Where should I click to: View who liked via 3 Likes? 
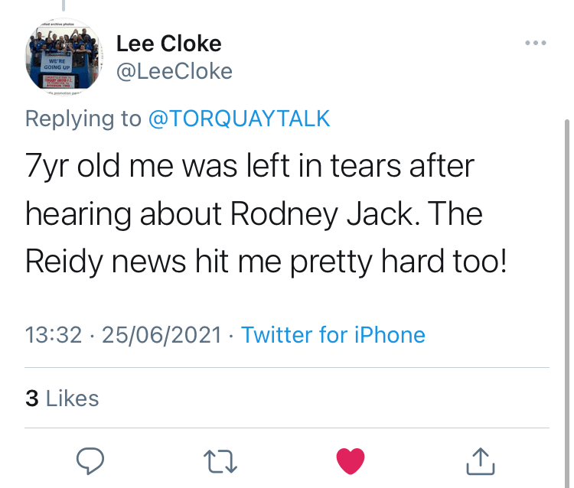click(x=62, y=399)
